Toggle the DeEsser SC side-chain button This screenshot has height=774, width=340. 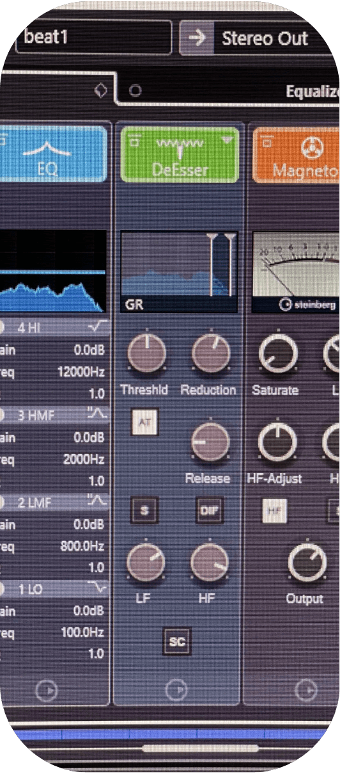tap(177, 641)
